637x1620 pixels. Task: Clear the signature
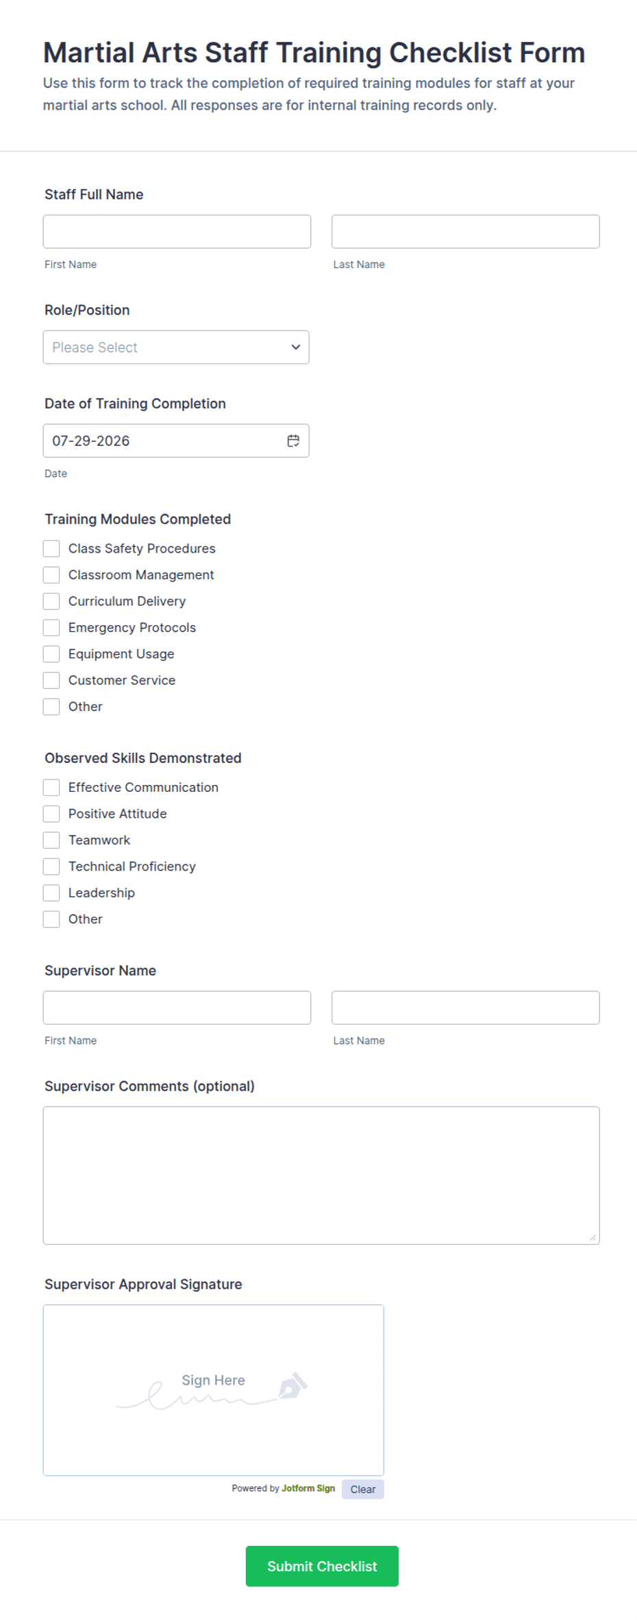363,1489
